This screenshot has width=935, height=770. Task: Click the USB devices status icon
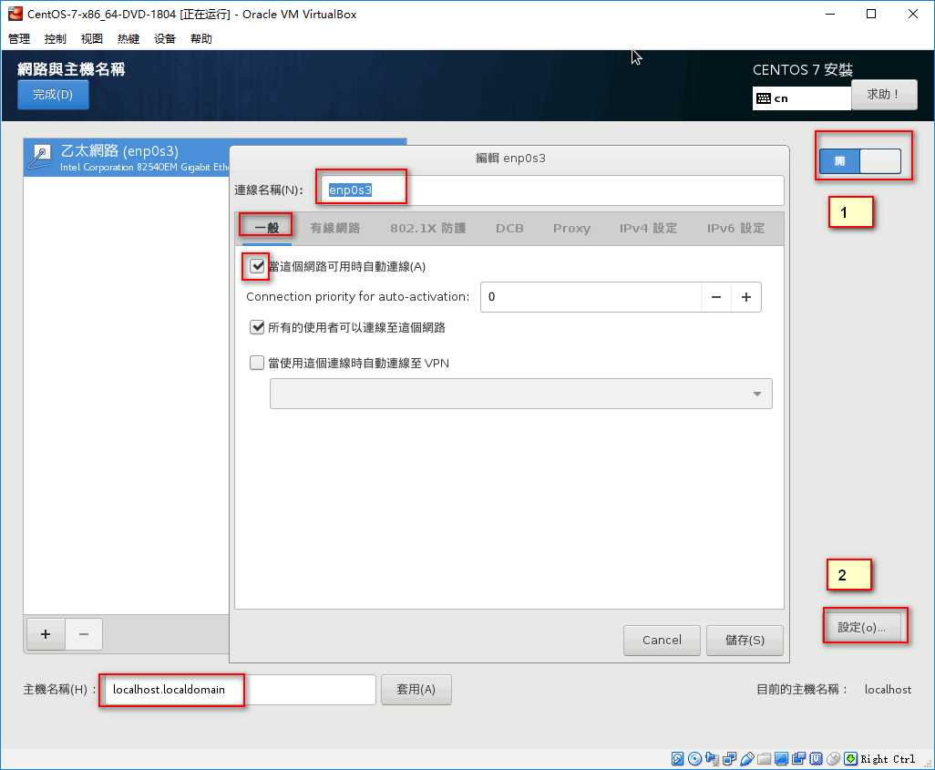746,759
